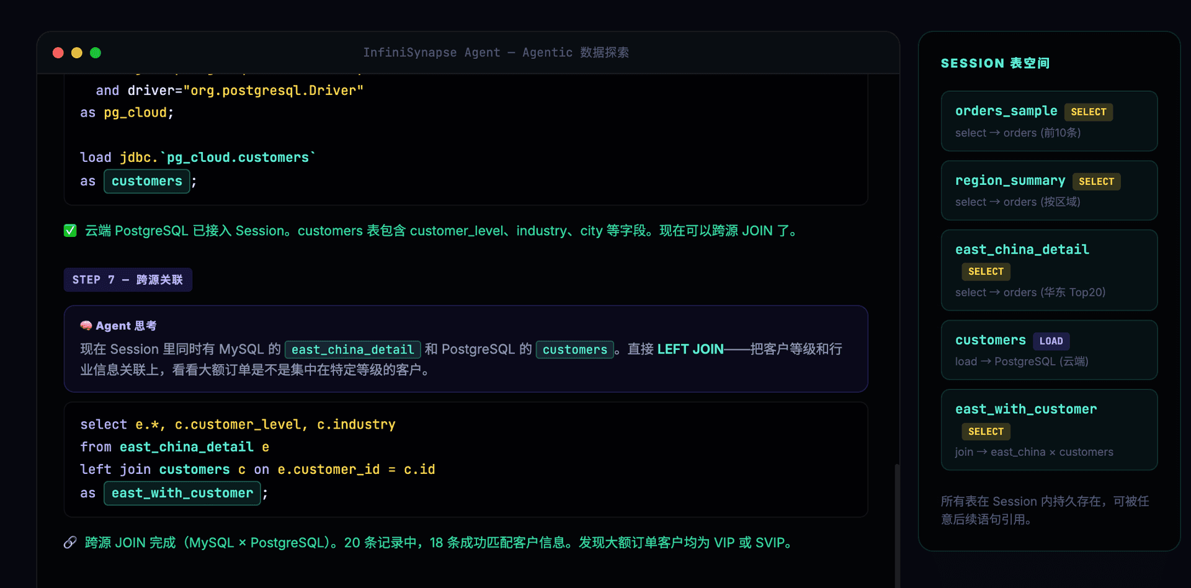Click the chain link icon before 跨源 JOIN 完成
Screen dimensions: 1191x588
click(x=70, y=542)
